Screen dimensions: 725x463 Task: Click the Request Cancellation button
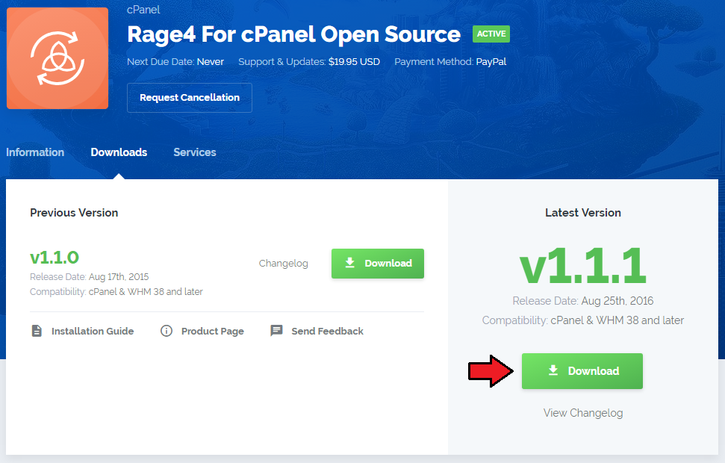190,98
